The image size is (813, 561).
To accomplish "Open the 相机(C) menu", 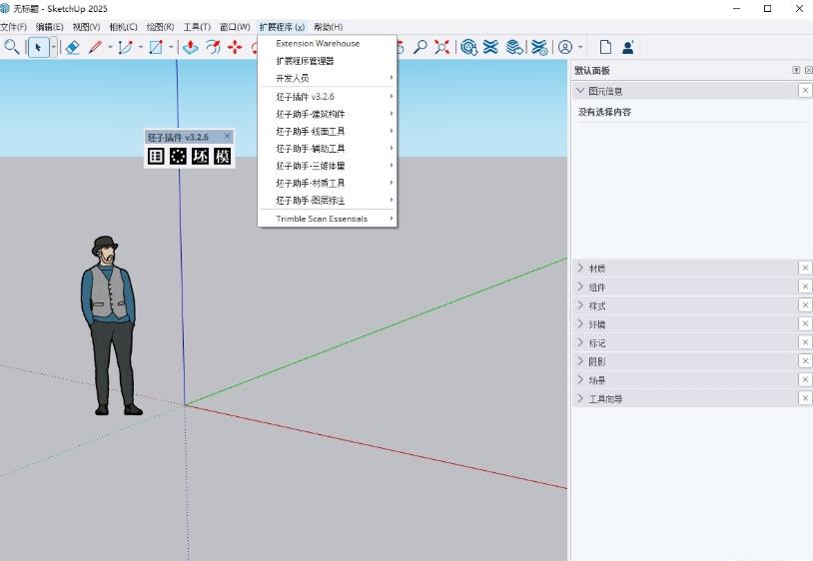I will click(124, 27).
